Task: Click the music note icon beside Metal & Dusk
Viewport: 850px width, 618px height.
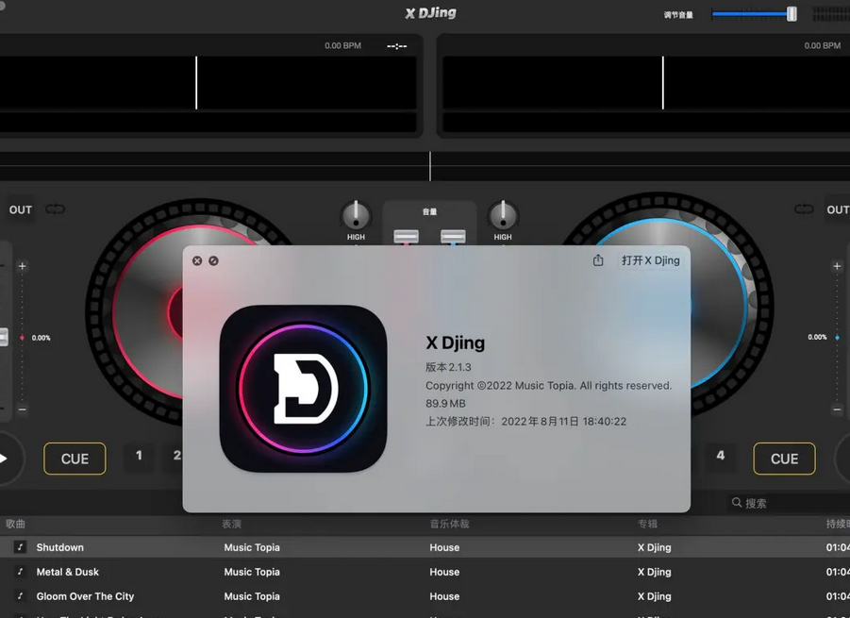Action: coord(20,572)
